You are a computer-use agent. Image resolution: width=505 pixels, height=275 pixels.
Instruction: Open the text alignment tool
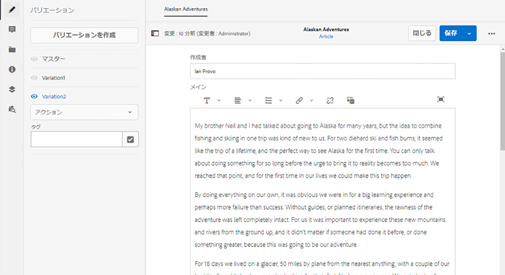238,101
